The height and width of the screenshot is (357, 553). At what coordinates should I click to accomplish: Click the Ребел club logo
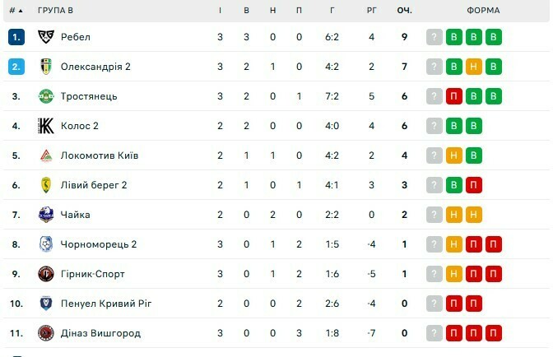pos(45,37)
